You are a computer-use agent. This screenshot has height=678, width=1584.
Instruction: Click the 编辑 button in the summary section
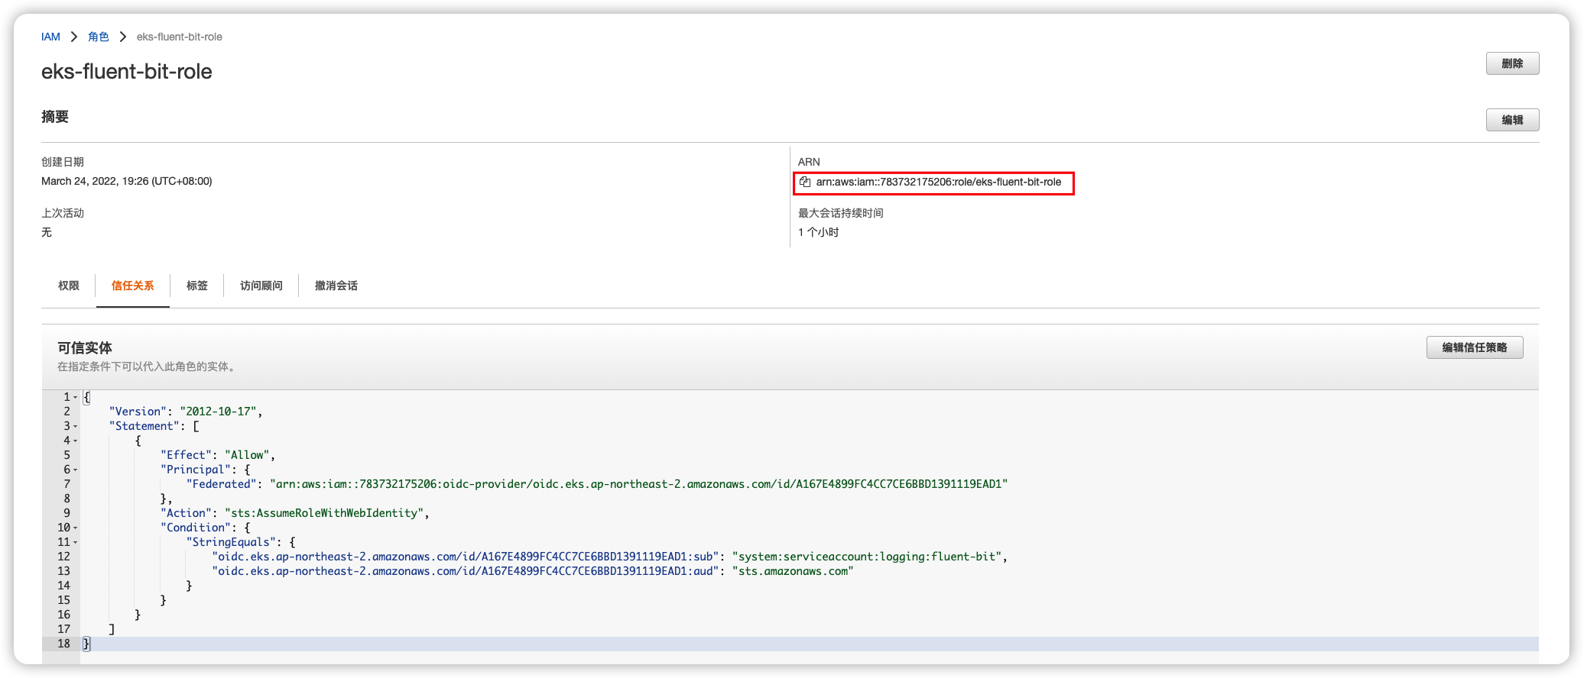click(1512, 120)
